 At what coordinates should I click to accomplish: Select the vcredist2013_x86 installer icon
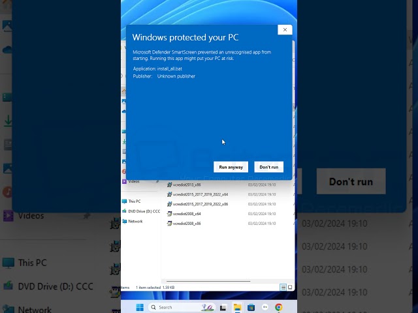[x=169, y=185]
